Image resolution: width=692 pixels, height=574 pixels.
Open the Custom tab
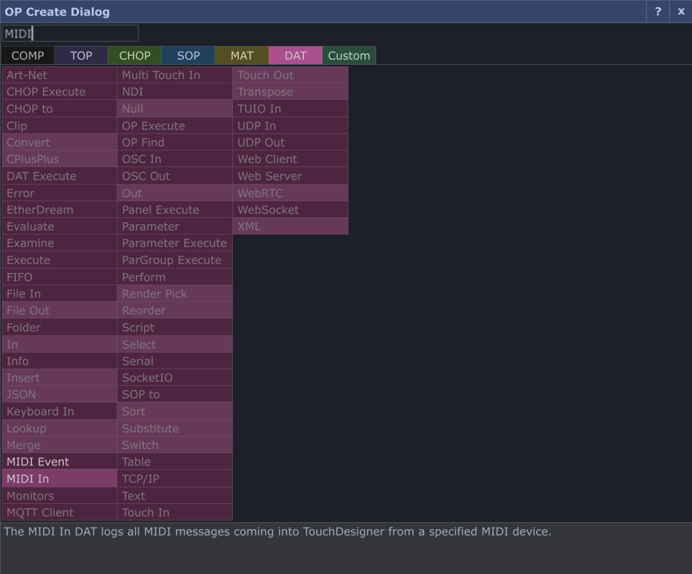tap(349, 55)
